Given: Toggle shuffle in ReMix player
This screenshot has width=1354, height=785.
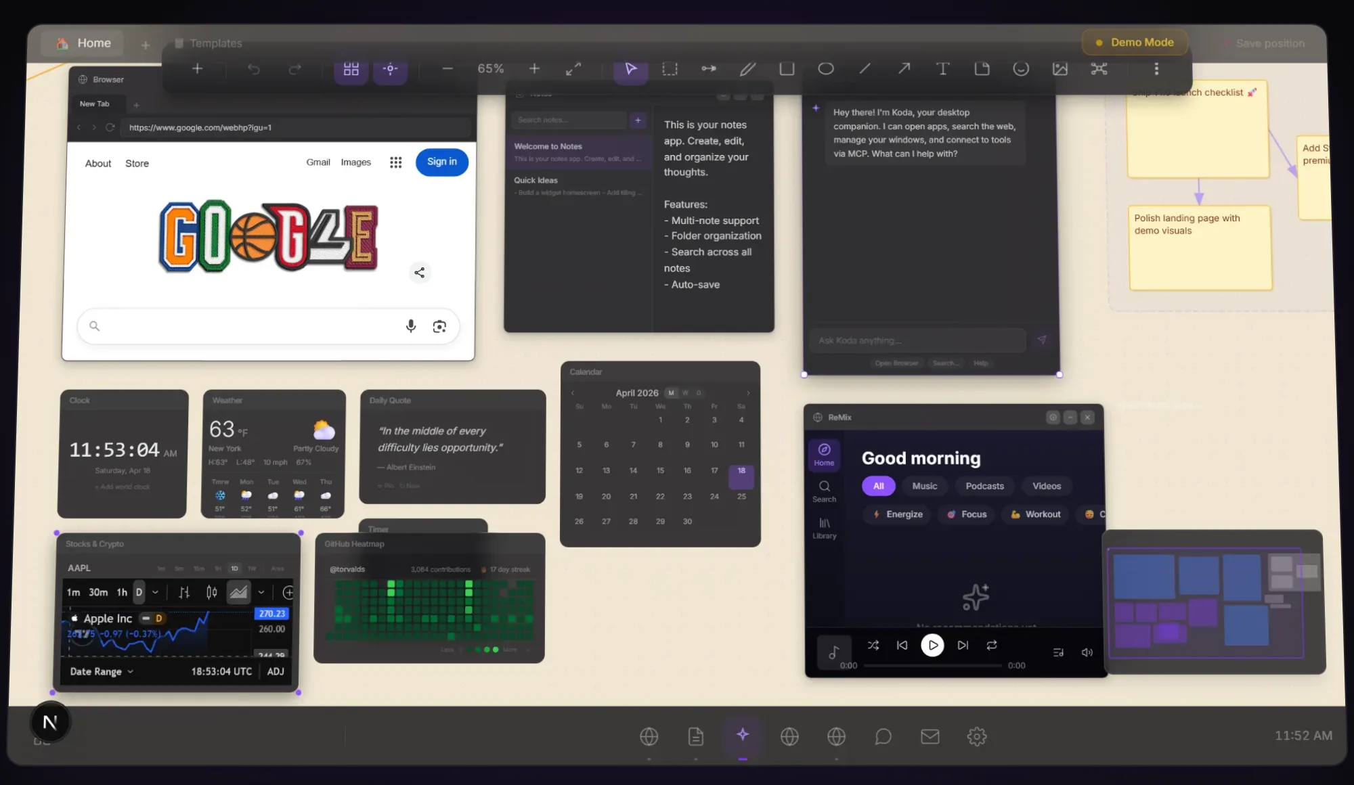Looking at the screenshot, I should point(873,645).
